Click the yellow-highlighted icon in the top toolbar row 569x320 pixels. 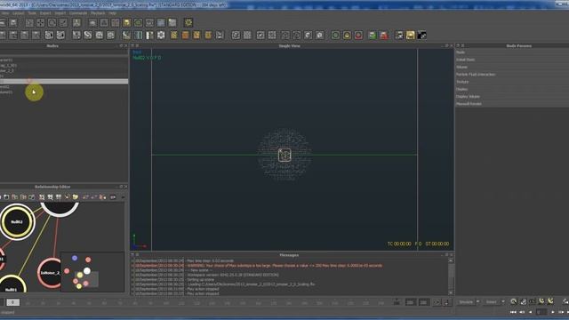point(126,22)
